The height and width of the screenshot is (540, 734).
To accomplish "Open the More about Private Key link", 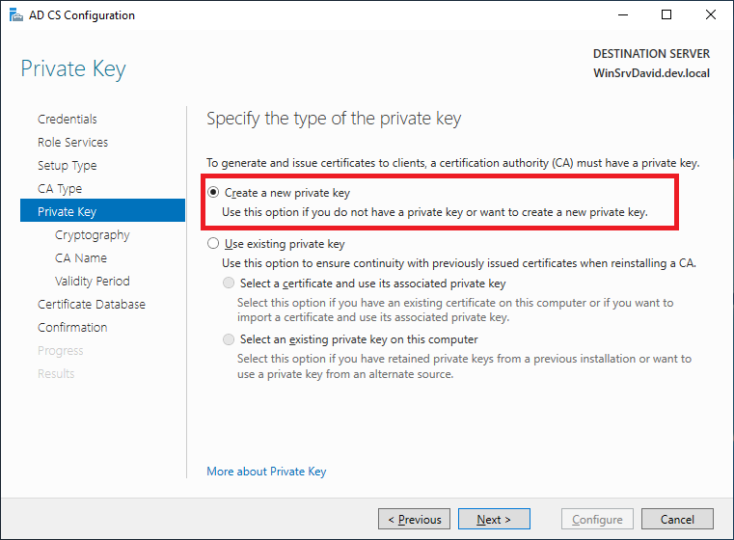I will (x=266, y=472).
